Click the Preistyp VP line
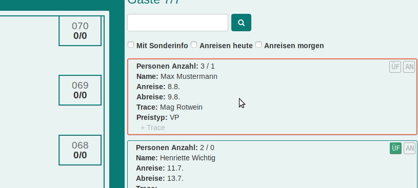Viewport: 418px width, 188px height. (x=158, y=117)
